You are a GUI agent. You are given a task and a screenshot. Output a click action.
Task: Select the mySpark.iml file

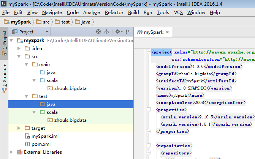(x=71, y=136)
